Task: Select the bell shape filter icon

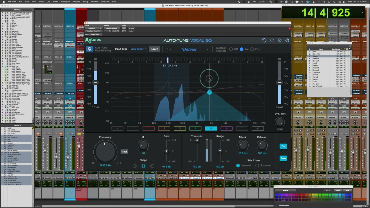Action: pyautogui.click(x=143, y=166)
